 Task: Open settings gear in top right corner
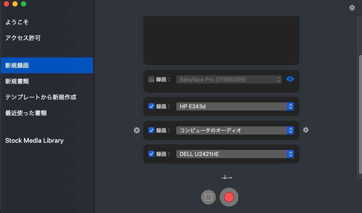pyautogui.click(x=352, y=8)
